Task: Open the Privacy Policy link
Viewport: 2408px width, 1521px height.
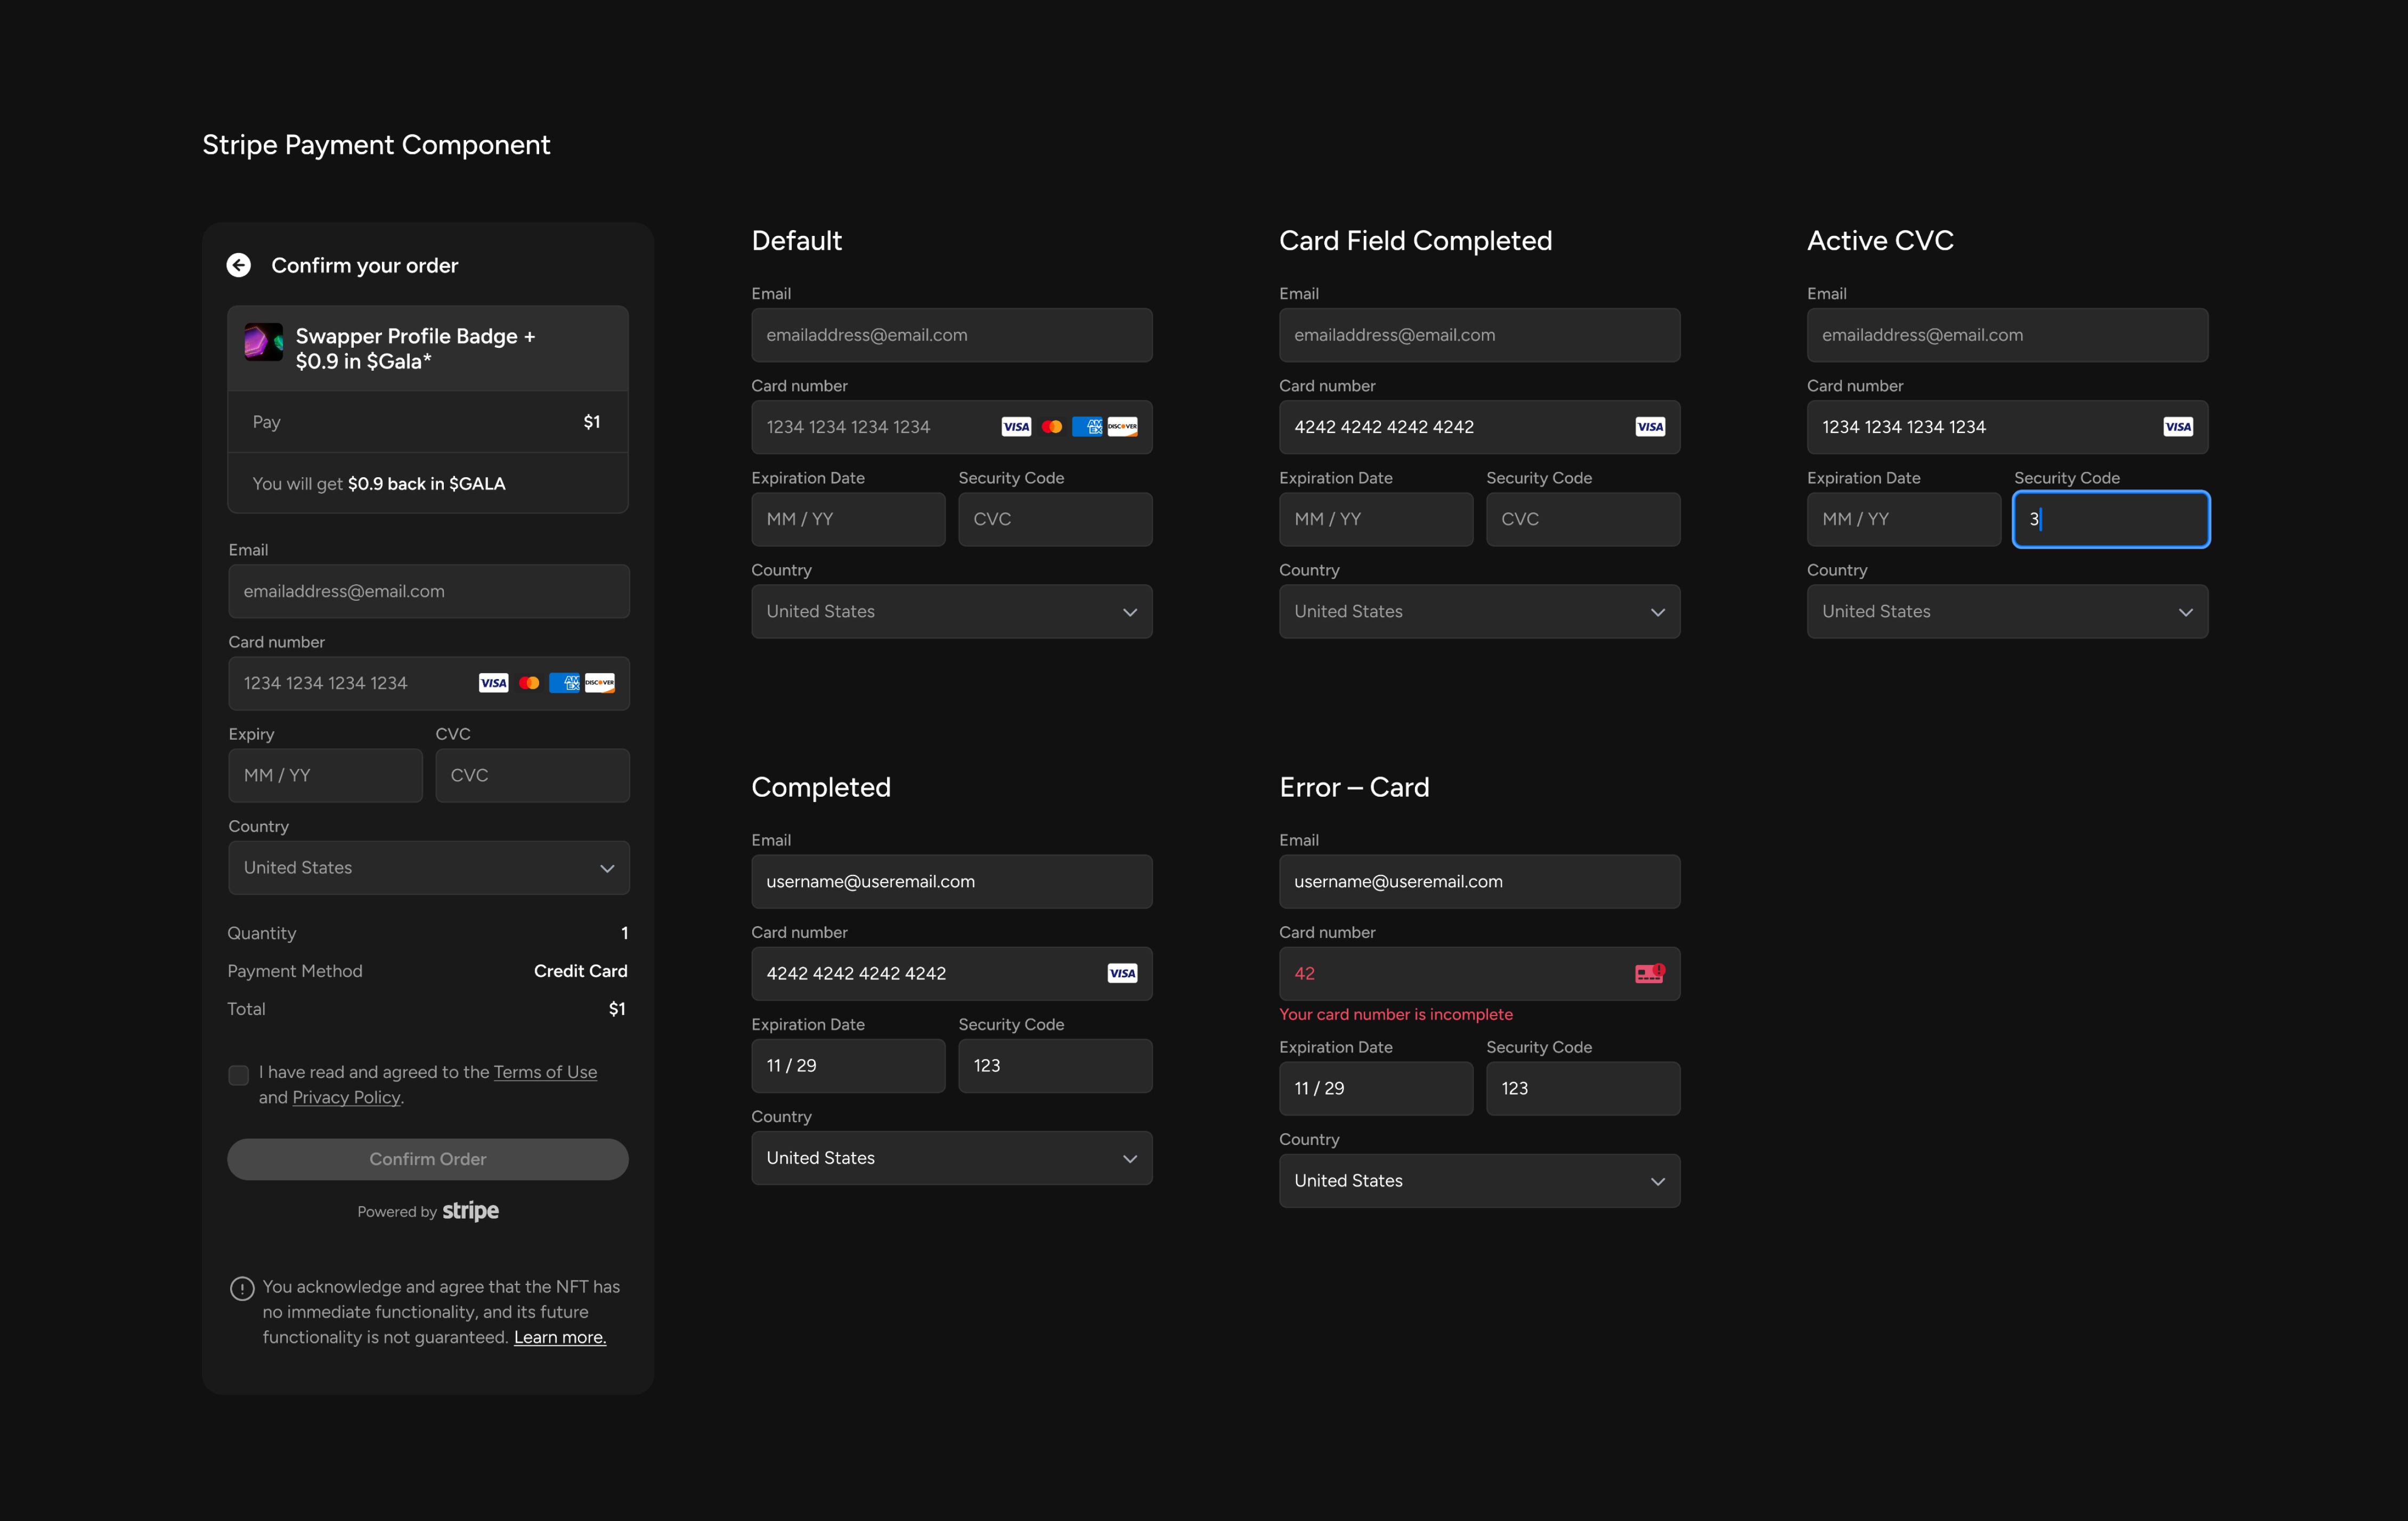Action: (346, 1097)
